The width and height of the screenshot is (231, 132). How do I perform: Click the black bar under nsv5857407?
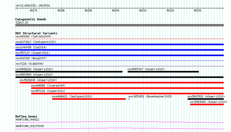coord(163,72)
